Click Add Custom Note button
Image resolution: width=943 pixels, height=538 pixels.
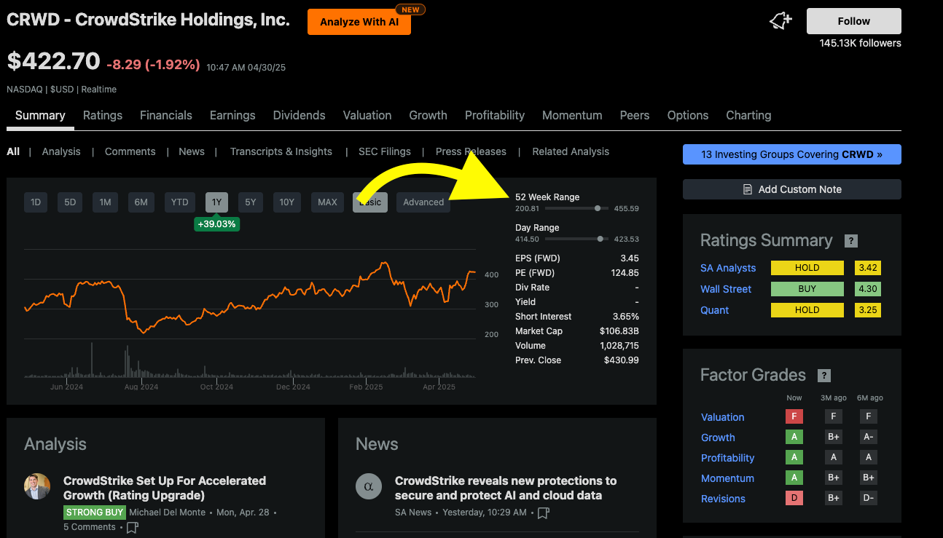(x=792, y=189)
